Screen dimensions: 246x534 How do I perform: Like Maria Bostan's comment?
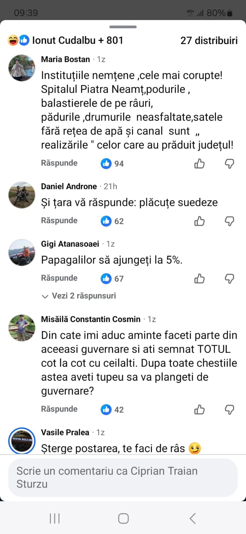tap(199, 164)
